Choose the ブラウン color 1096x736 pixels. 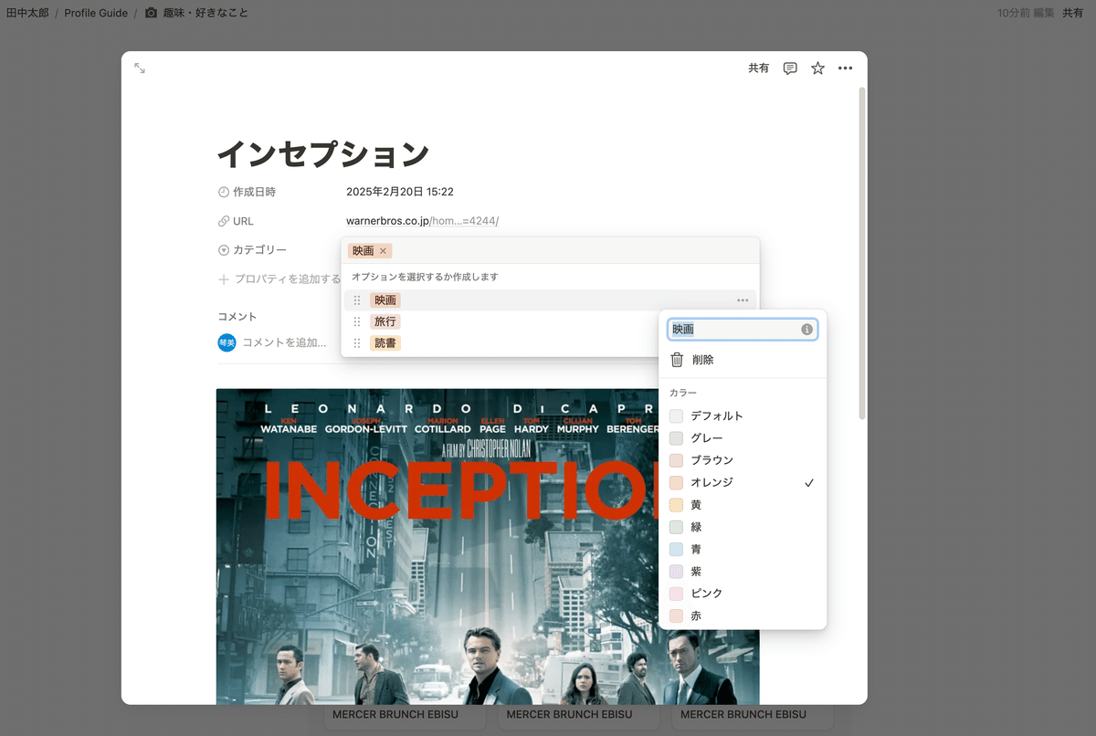pos(743,460)
